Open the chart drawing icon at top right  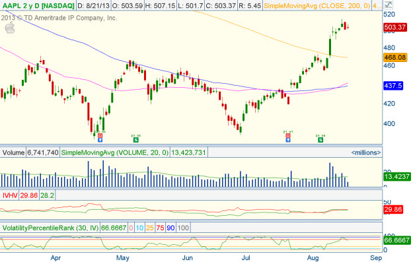(388, 5)
